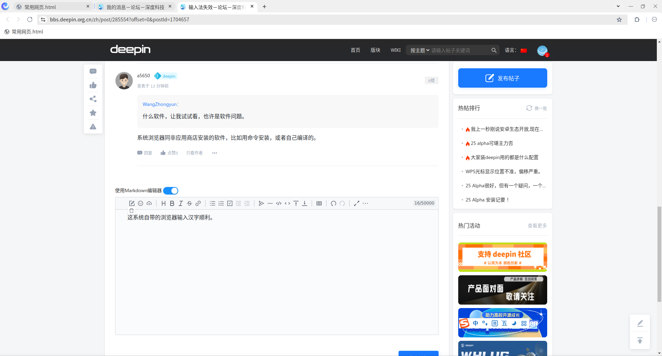
Task: Open hot post 25 alpha可堪主力否
Action: pyautogui.click(x=492, y=143)
